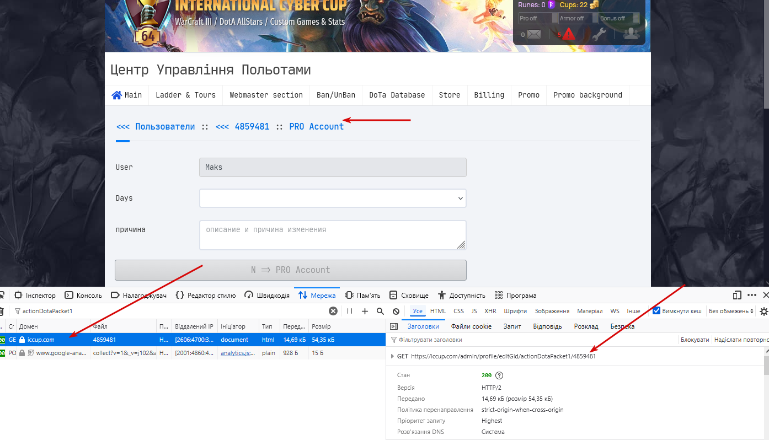Open the wrench settings icon
This screenshot has width=769, height=440.
[599, 34]
